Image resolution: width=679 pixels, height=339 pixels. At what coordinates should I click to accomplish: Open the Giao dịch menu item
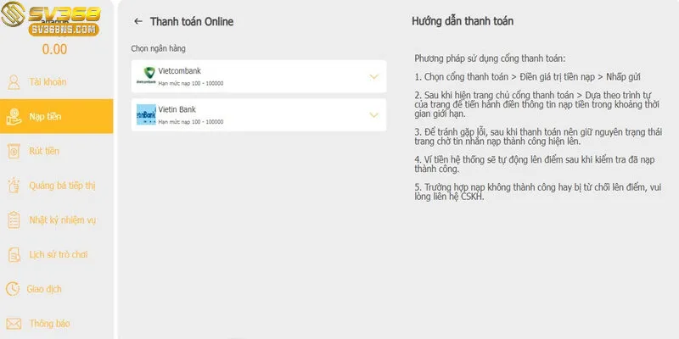45,289
